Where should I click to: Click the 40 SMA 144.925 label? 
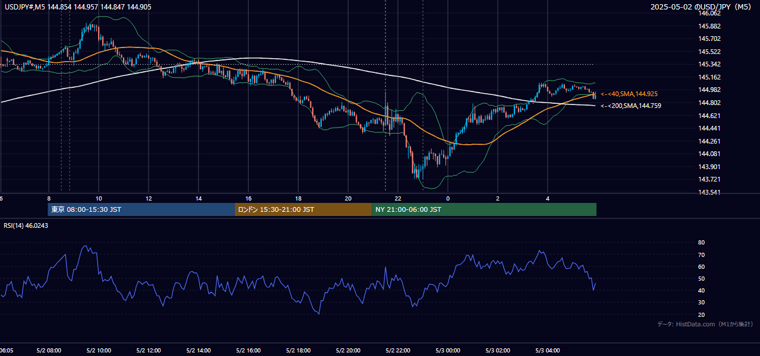click(629, 94)
